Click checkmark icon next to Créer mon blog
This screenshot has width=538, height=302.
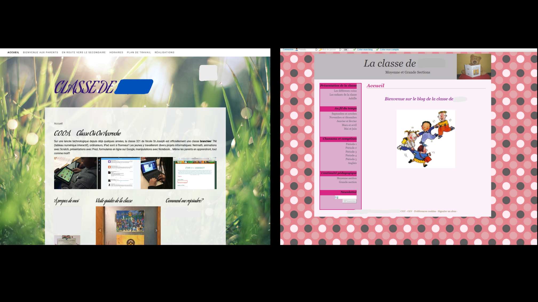point(354,50)
